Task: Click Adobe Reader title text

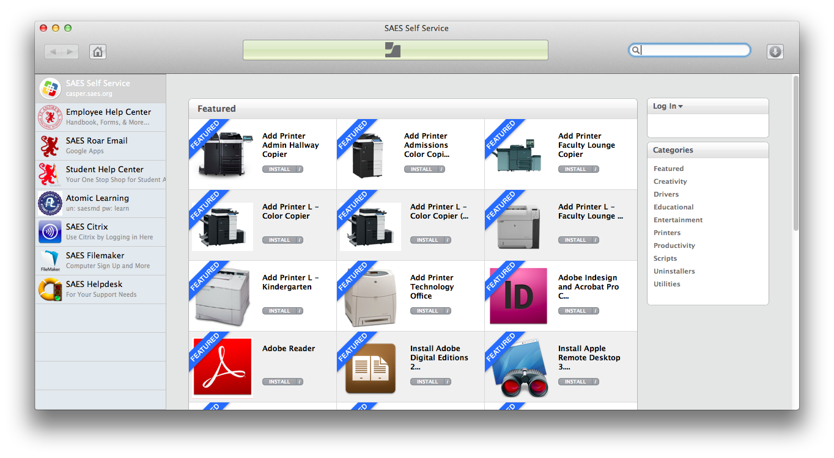Action: click(x=289, y=349)
